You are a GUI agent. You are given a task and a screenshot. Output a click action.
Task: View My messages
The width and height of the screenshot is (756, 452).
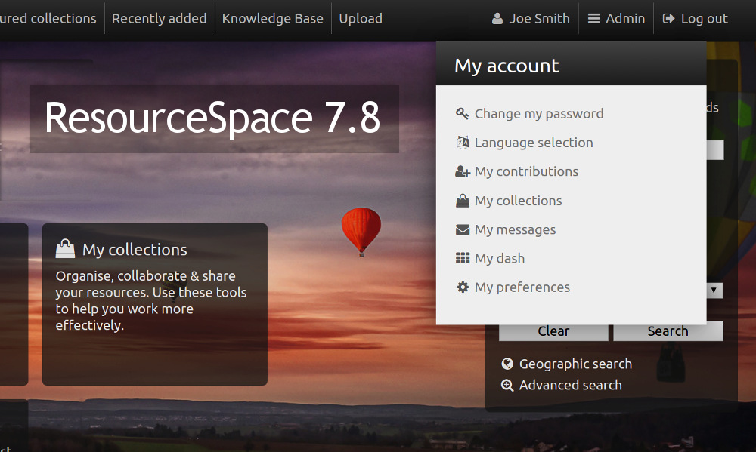(x=515, y=229)
